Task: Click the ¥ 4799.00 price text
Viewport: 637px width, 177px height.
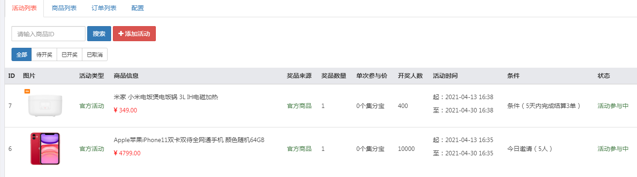Action: tap(127, 153)
